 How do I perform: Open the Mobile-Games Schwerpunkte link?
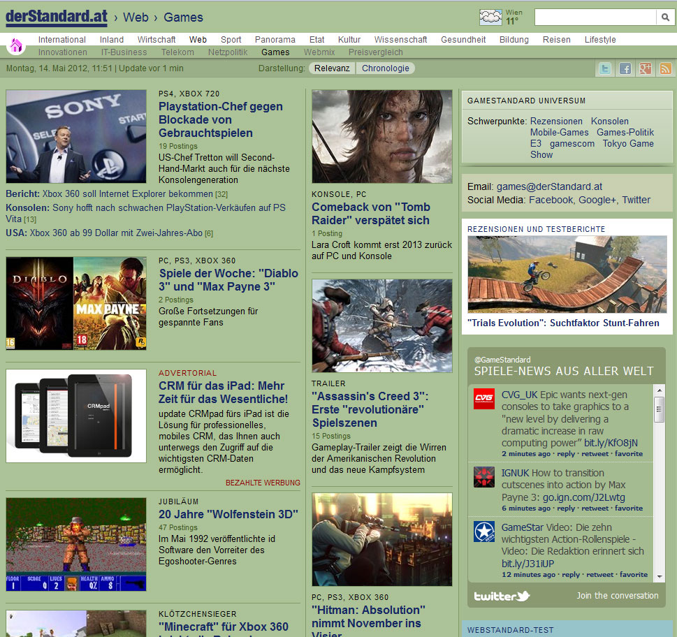coord(559,133)
